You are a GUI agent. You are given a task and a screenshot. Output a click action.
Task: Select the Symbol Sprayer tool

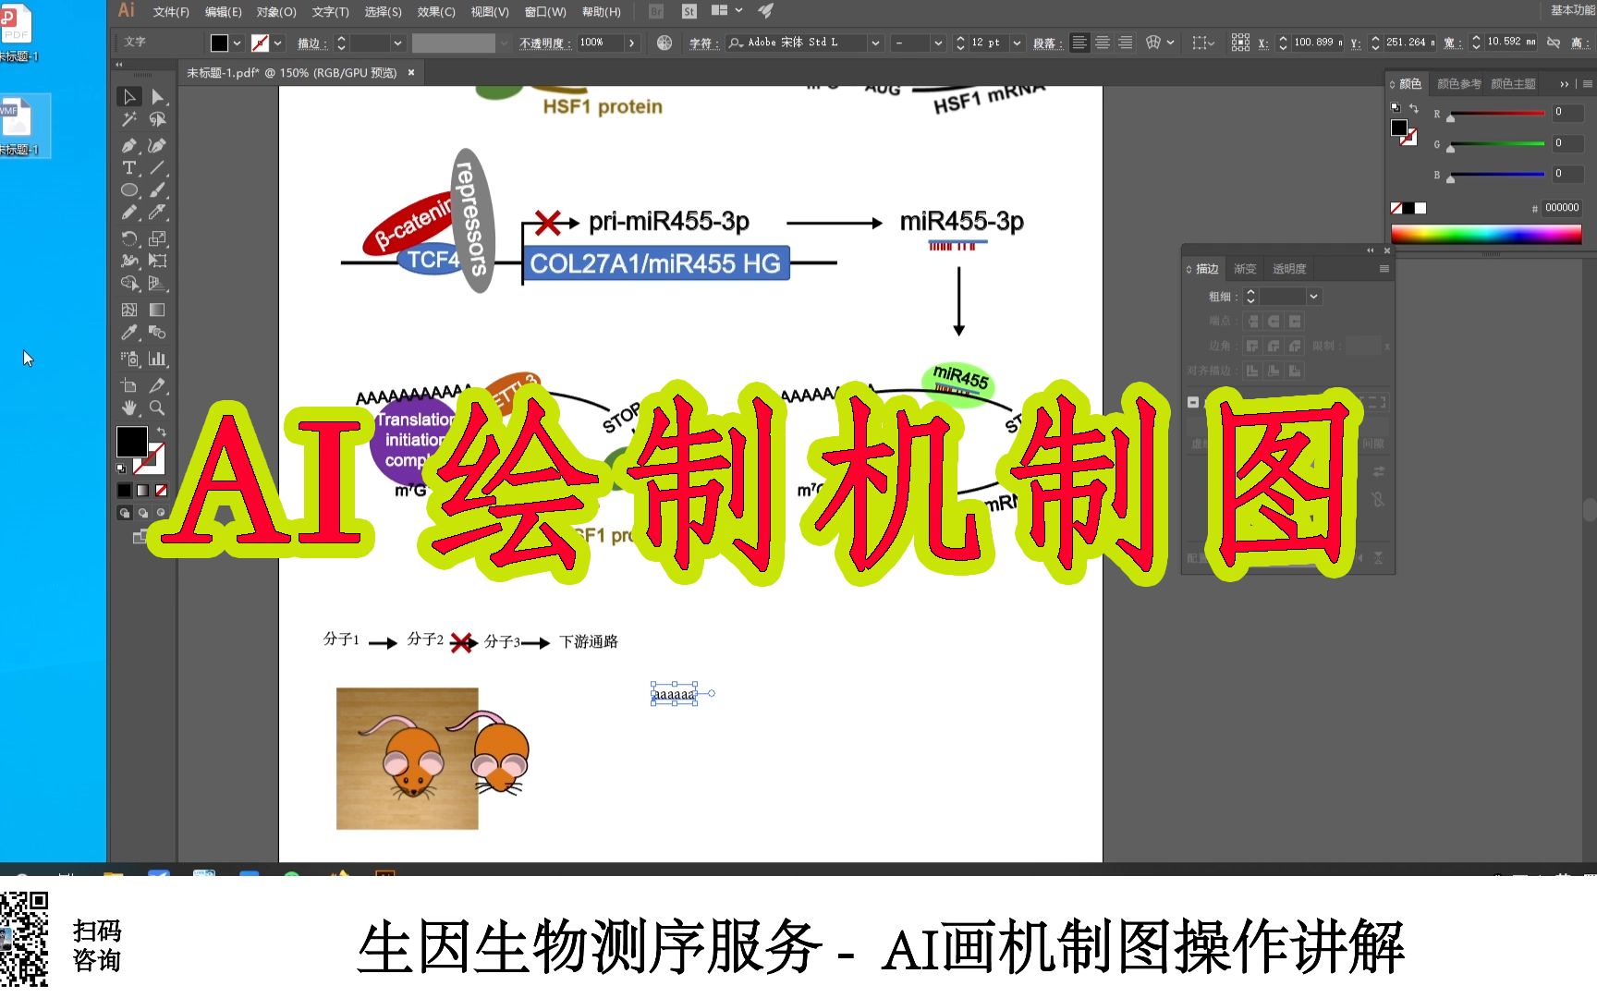point(129,359)
